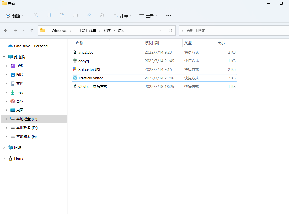The width and height of the screenshot is (289, 214).
Task: Open the 文档 folder in sidebar
Action: (x=20, y=84)
